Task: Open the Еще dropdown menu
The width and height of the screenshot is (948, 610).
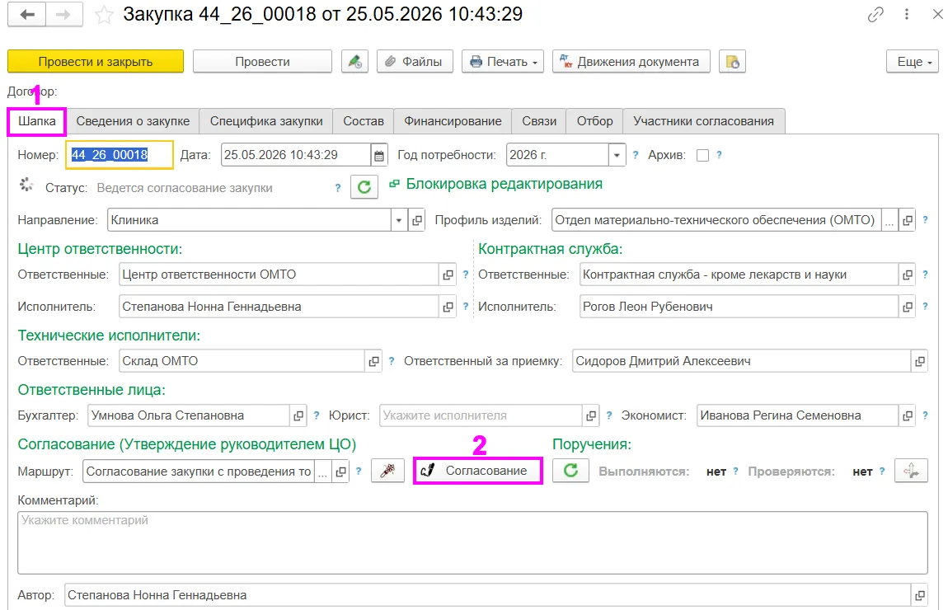Action: pyautogui.click(x=913, y=62)
